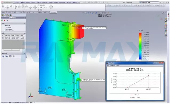Screen dimensions: 170x104
Task: Collapse the Options section header arrow
Action: (x=25, y=23)
